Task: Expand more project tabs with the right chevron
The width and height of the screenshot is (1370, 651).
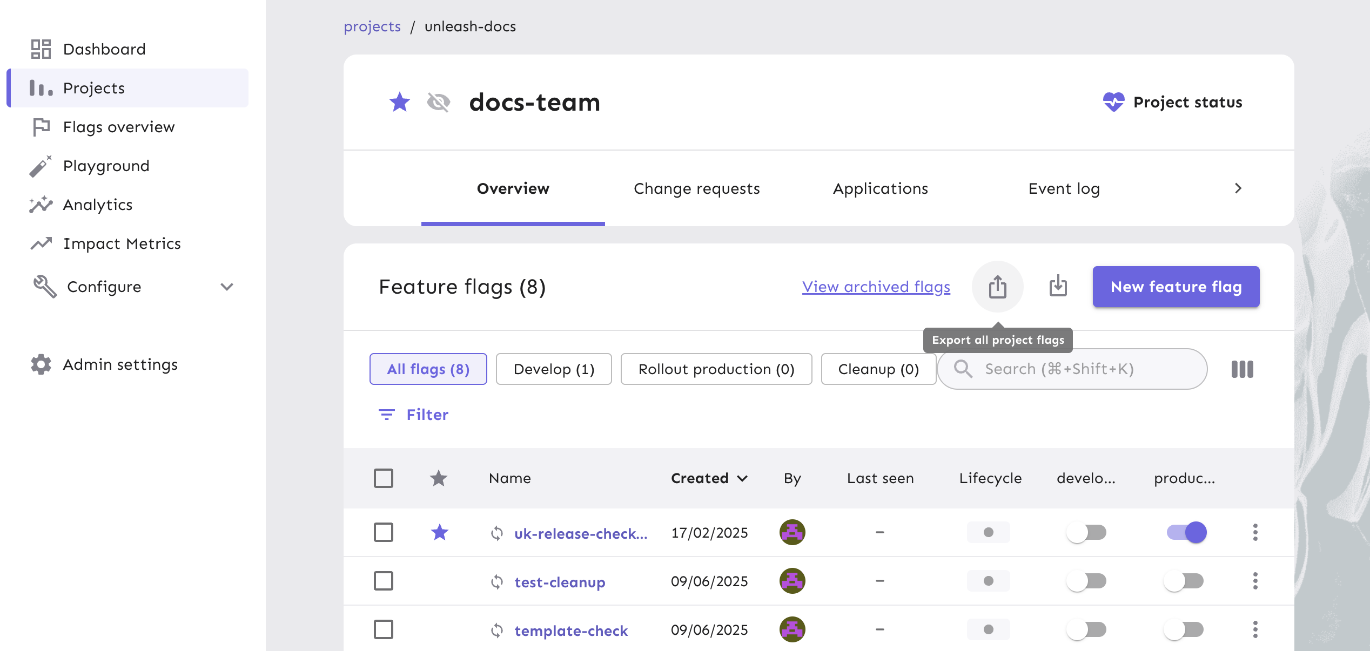Action: [x=1238, y=188]
